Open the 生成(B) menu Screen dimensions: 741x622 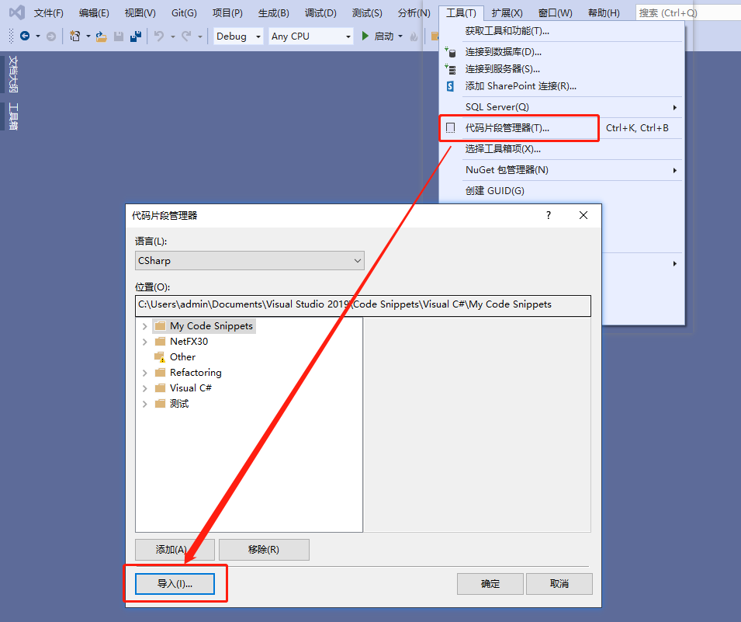pos(274,12)
